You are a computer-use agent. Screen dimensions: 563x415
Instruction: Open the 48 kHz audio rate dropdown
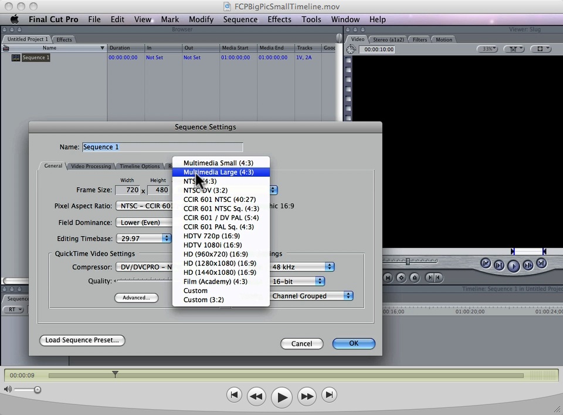click(x=302, y=267)
